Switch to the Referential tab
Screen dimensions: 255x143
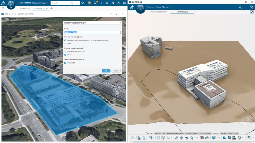click(x=25, y=8)
